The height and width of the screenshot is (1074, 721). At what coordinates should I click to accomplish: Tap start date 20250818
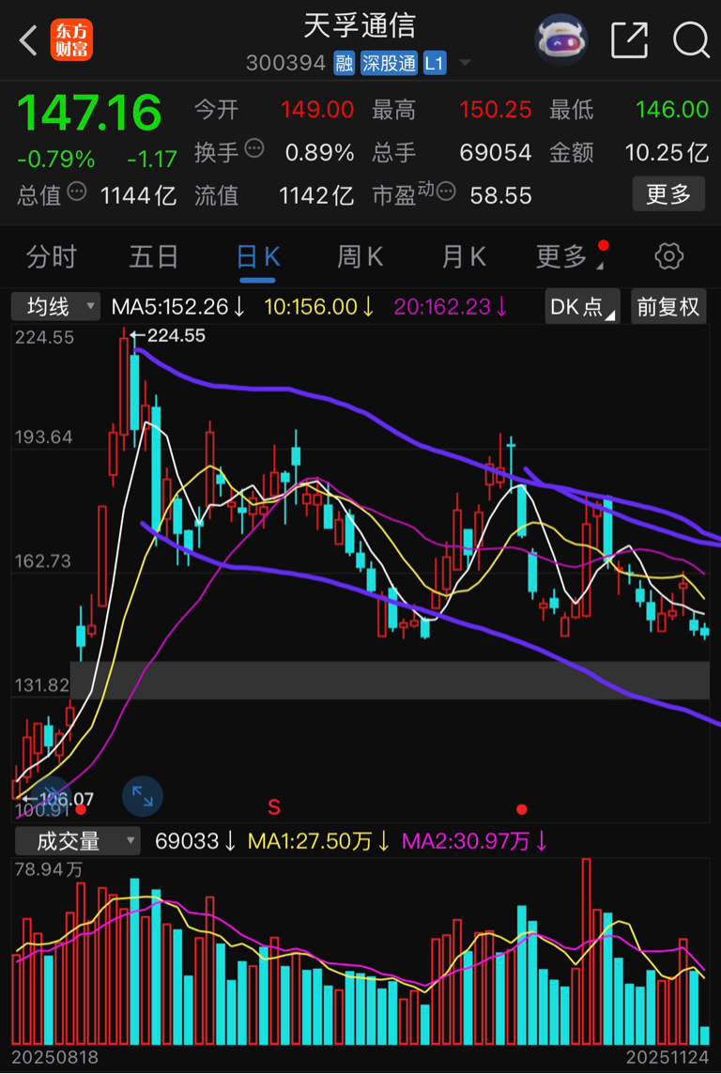55,1057
